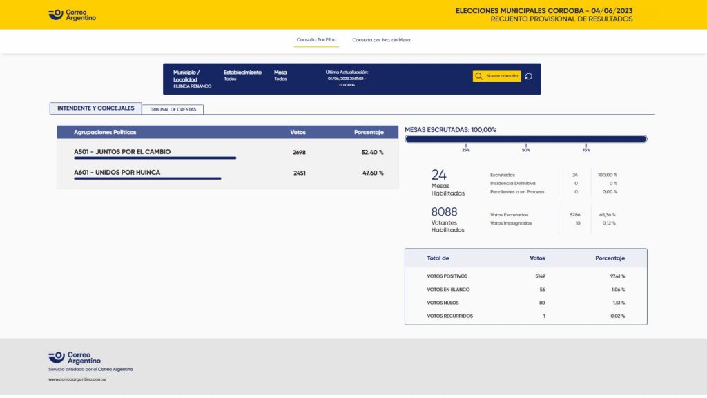The width and height of the screenshot is (707, 398).
Task: Click the Mesa Todas filter
Action: 280,75
